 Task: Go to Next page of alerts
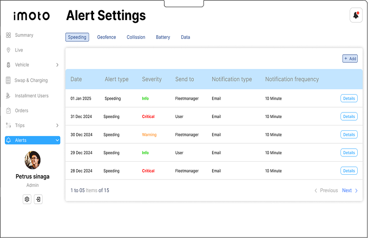[350, 190]
